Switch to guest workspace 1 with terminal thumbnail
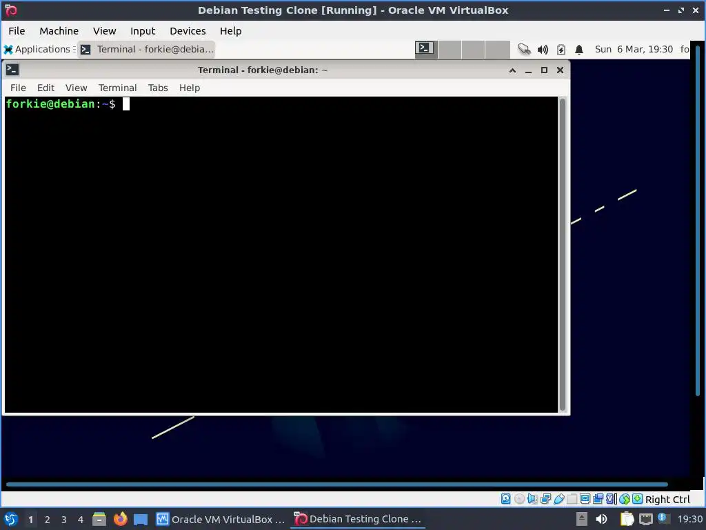This screenshot has width=706, height=530. pyautogui.click(x=426, y=49)
